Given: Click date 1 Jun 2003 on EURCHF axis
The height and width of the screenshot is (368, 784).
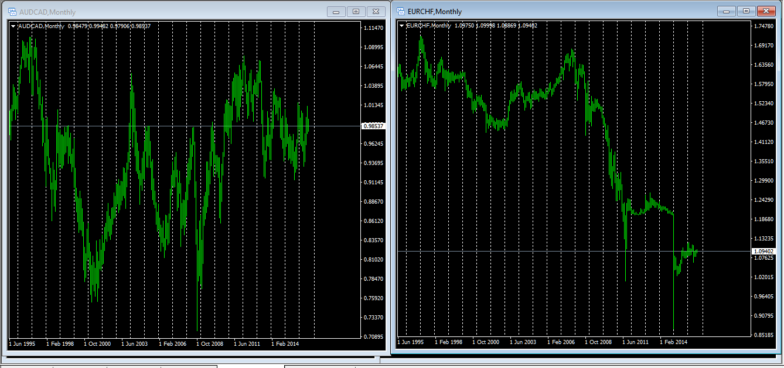Looking at the screenshot, I should [x=523, y=342].
